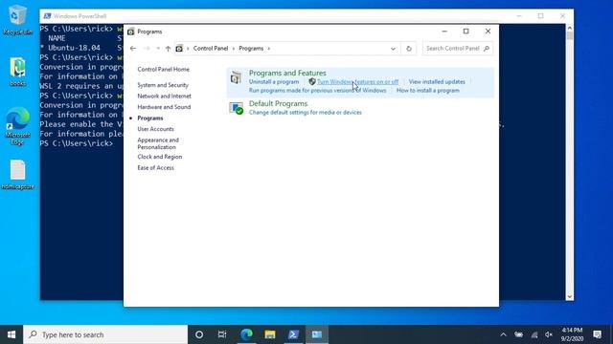Click the up arrow in Control Panel navigation
This screenshot has height=344, width=613.
click(169, 49)
